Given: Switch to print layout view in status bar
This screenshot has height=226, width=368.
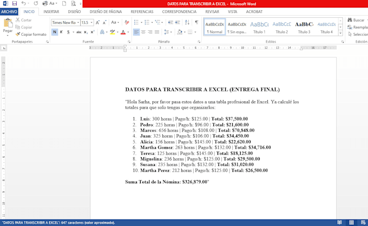Looking at the screenshot, I should point(351,222).
